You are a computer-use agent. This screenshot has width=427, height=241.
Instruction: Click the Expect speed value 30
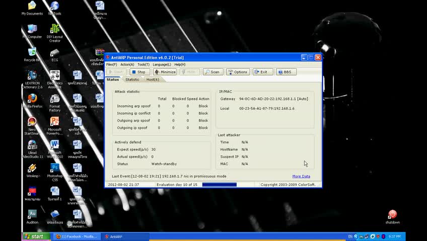point(153,150)
